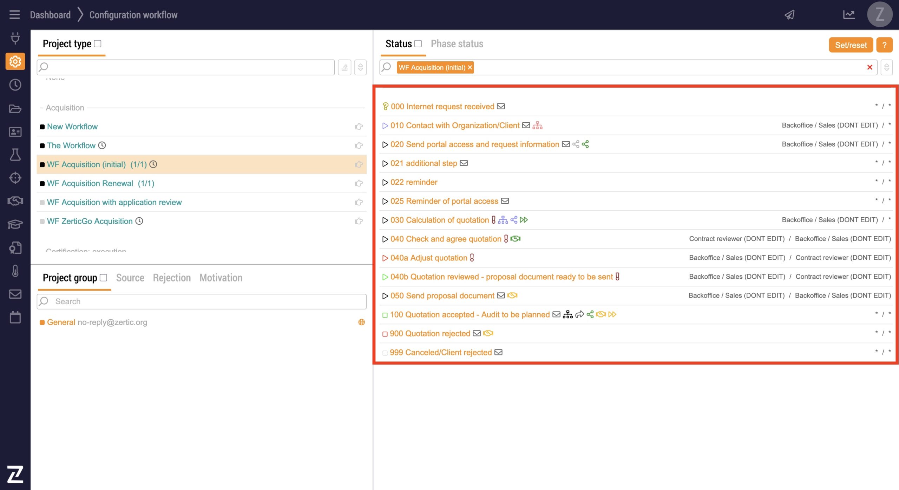Screen dimensions: 899x490
Task: Expand the 020 Send portal access status
Action: [x=385, y=144]
